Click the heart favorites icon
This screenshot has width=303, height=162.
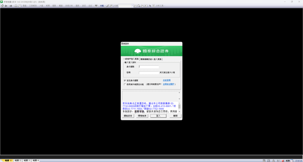click(96, 6)
